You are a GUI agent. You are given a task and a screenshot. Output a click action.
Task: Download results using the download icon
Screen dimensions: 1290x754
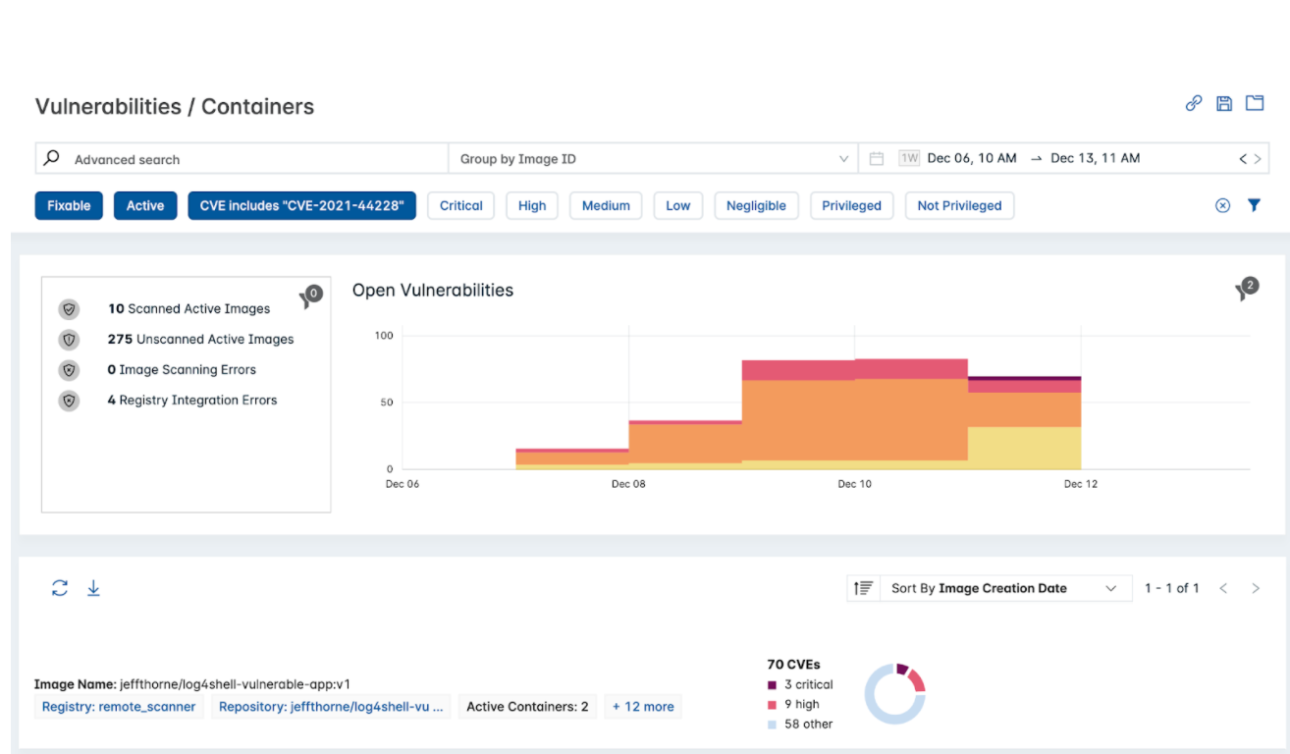[93, 588]
